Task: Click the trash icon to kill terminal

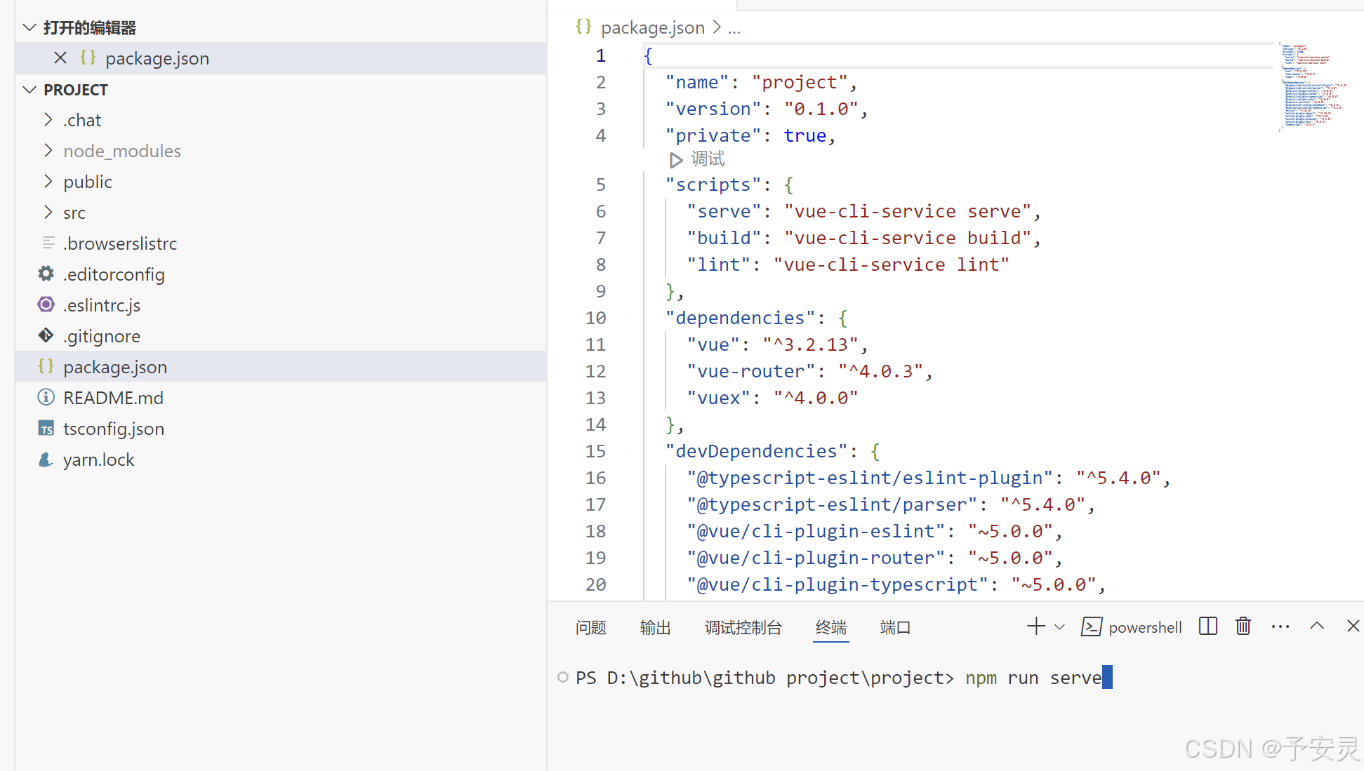Action: (x=1243, y=626)
